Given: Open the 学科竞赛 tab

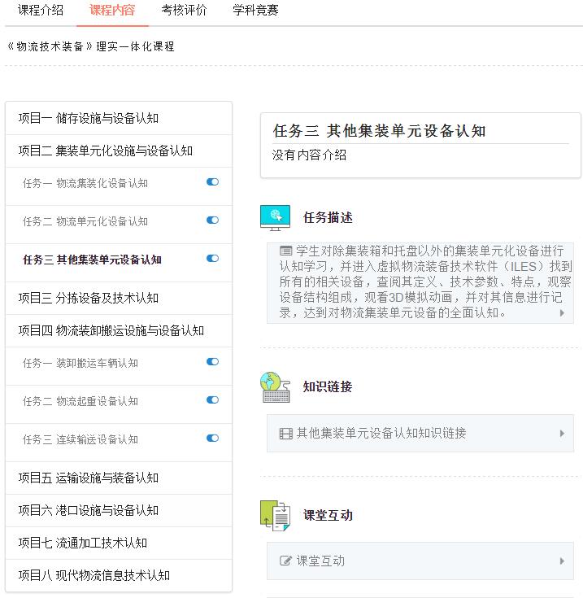Looking at the screenshot, I should coord(255,11).
